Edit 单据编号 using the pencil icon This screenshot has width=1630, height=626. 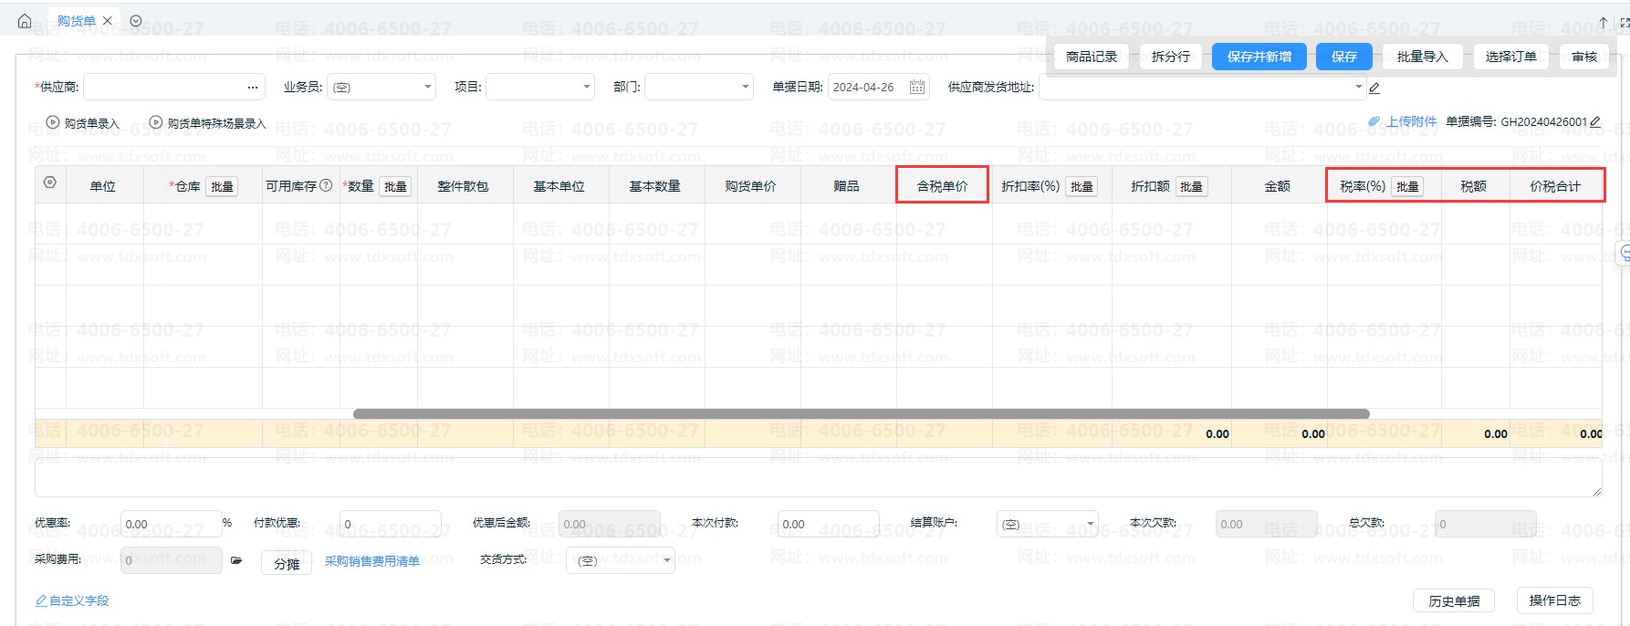pos(1595,121)
